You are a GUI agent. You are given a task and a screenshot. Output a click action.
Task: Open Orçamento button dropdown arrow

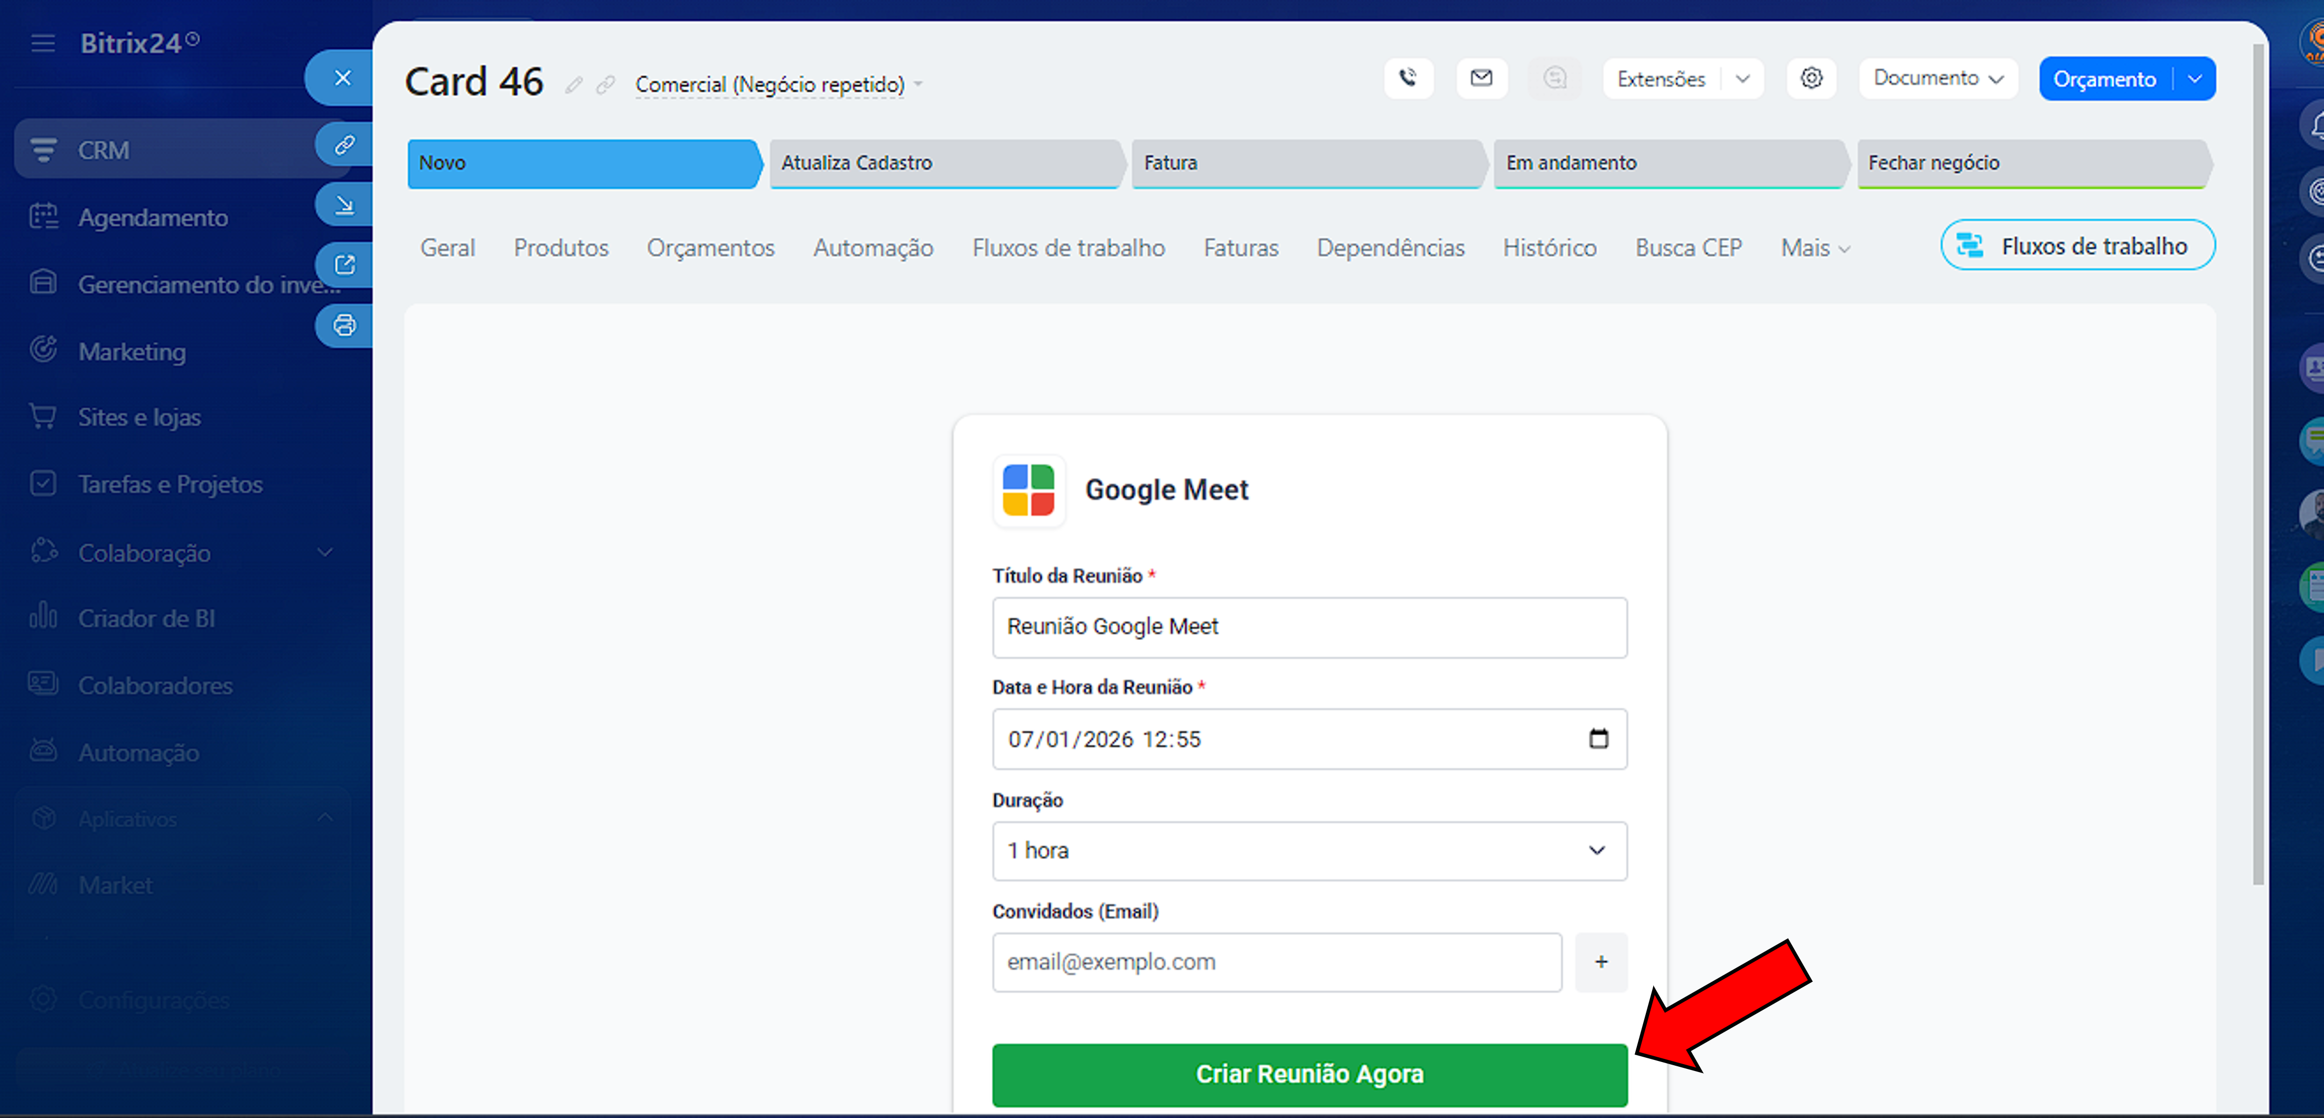pyautogui.click(x=2195, y=79)
